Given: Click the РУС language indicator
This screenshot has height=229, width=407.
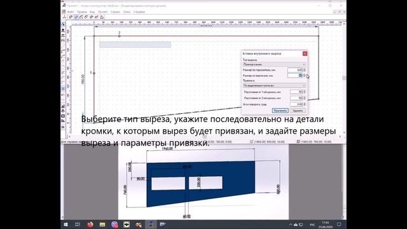Looking at the screenshot, I should pos(312,225).
